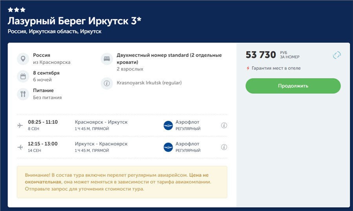Screen dimensions: 353x211
Task: Click the hotel title Лазурный Берег Иркутск 3*
Action: (x=74, y=21)
